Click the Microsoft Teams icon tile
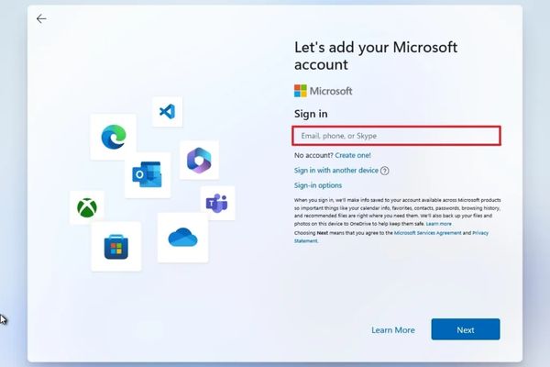The image size is (550, 367). 217,203
